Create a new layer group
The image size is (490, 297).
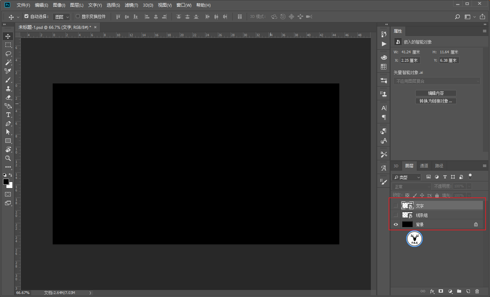tap(459, 291)
